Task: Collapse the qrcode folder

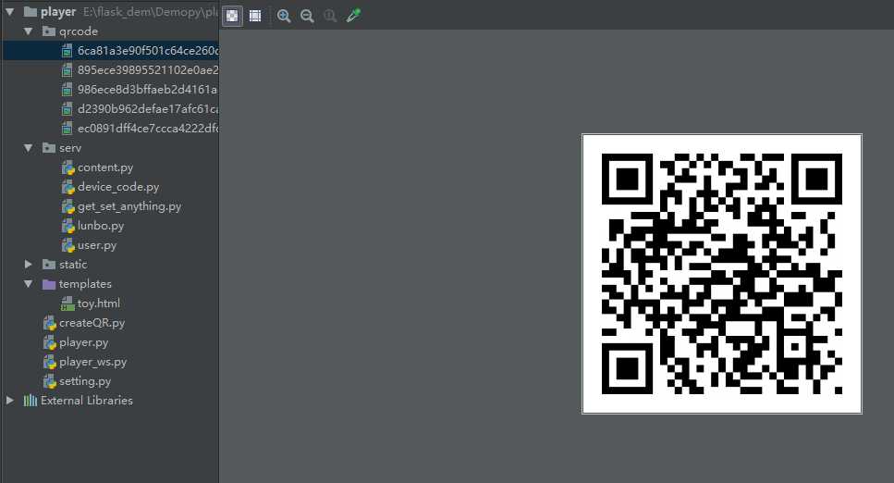Action: [x=28, y=31]
